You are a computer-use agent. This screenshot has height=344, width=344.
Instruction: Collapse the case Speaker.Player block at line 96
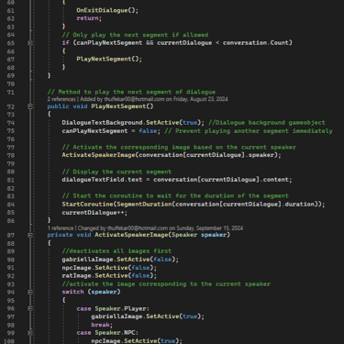[x=30, y=309]
